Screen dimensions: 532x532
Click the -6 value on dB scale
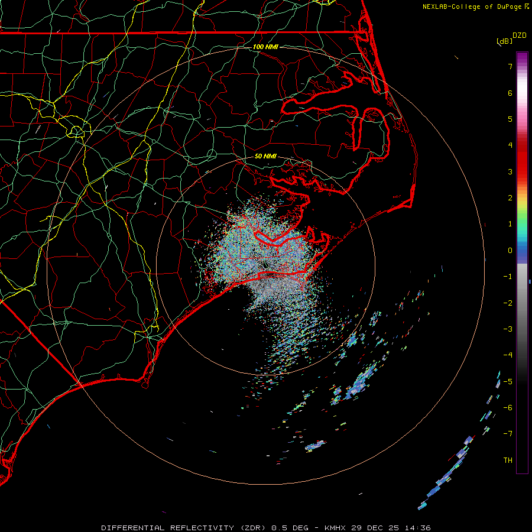[x=508, y=408]
